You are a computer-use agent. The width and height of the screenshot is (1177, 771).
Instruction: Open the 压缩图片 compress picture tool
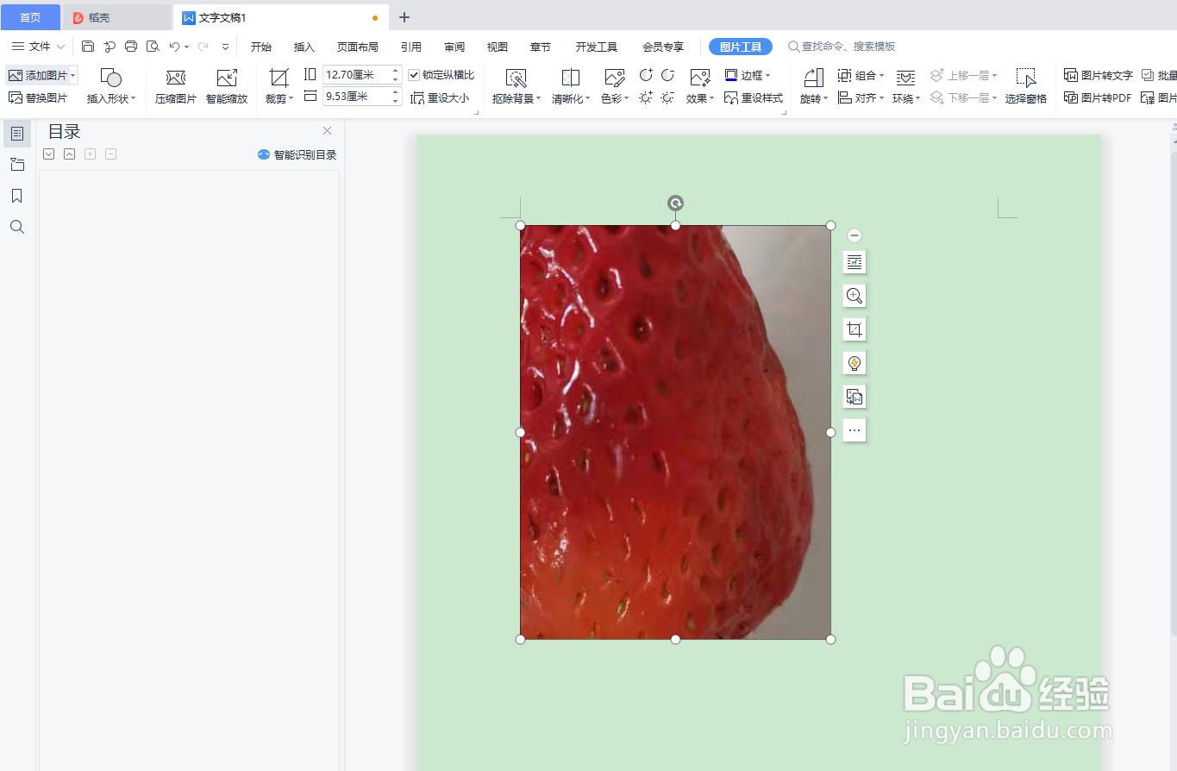coord(176,87)
